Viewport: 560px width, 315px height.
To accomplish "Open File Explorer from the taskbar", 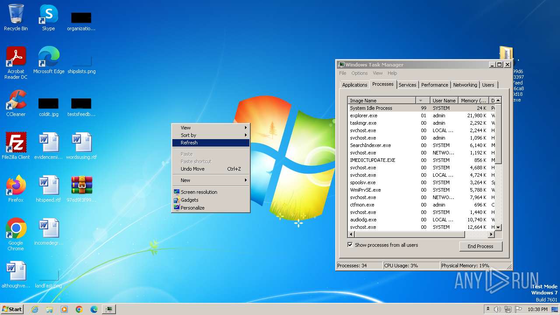I will (x=49, y=309).
